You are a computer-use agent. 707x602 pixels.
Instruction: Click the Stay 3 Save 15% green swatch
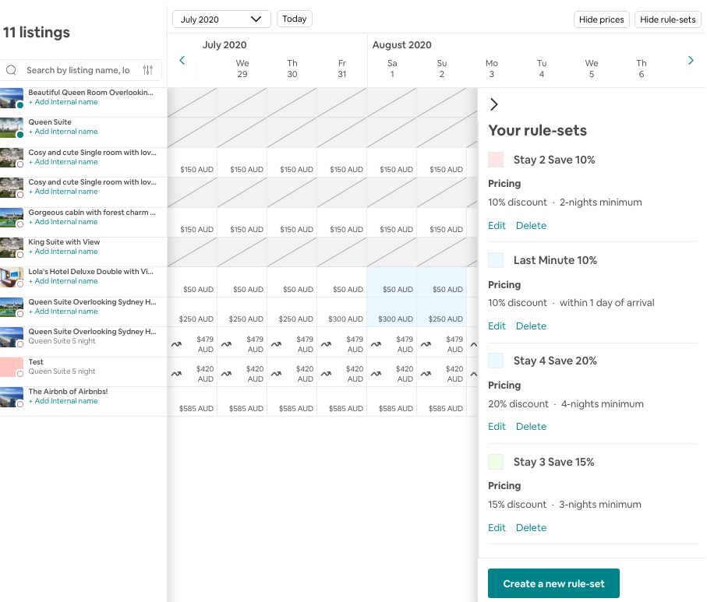click(496, 462)
